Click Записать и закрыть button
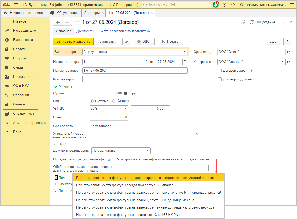Viewport: 297px width, 219px height. tap(73, 41)
